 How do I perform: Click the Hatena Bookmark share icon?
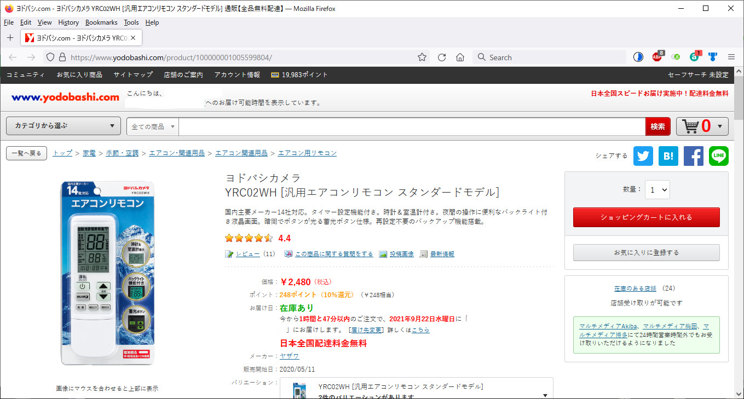click(668, 156)
